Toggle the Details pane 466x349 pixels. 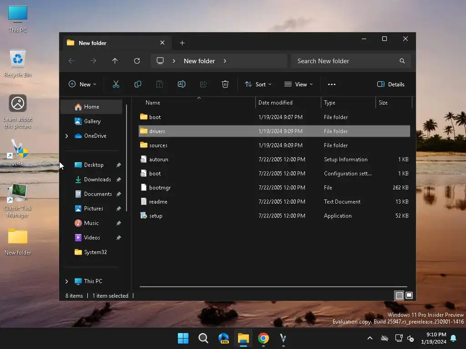(x=390, y=84)
